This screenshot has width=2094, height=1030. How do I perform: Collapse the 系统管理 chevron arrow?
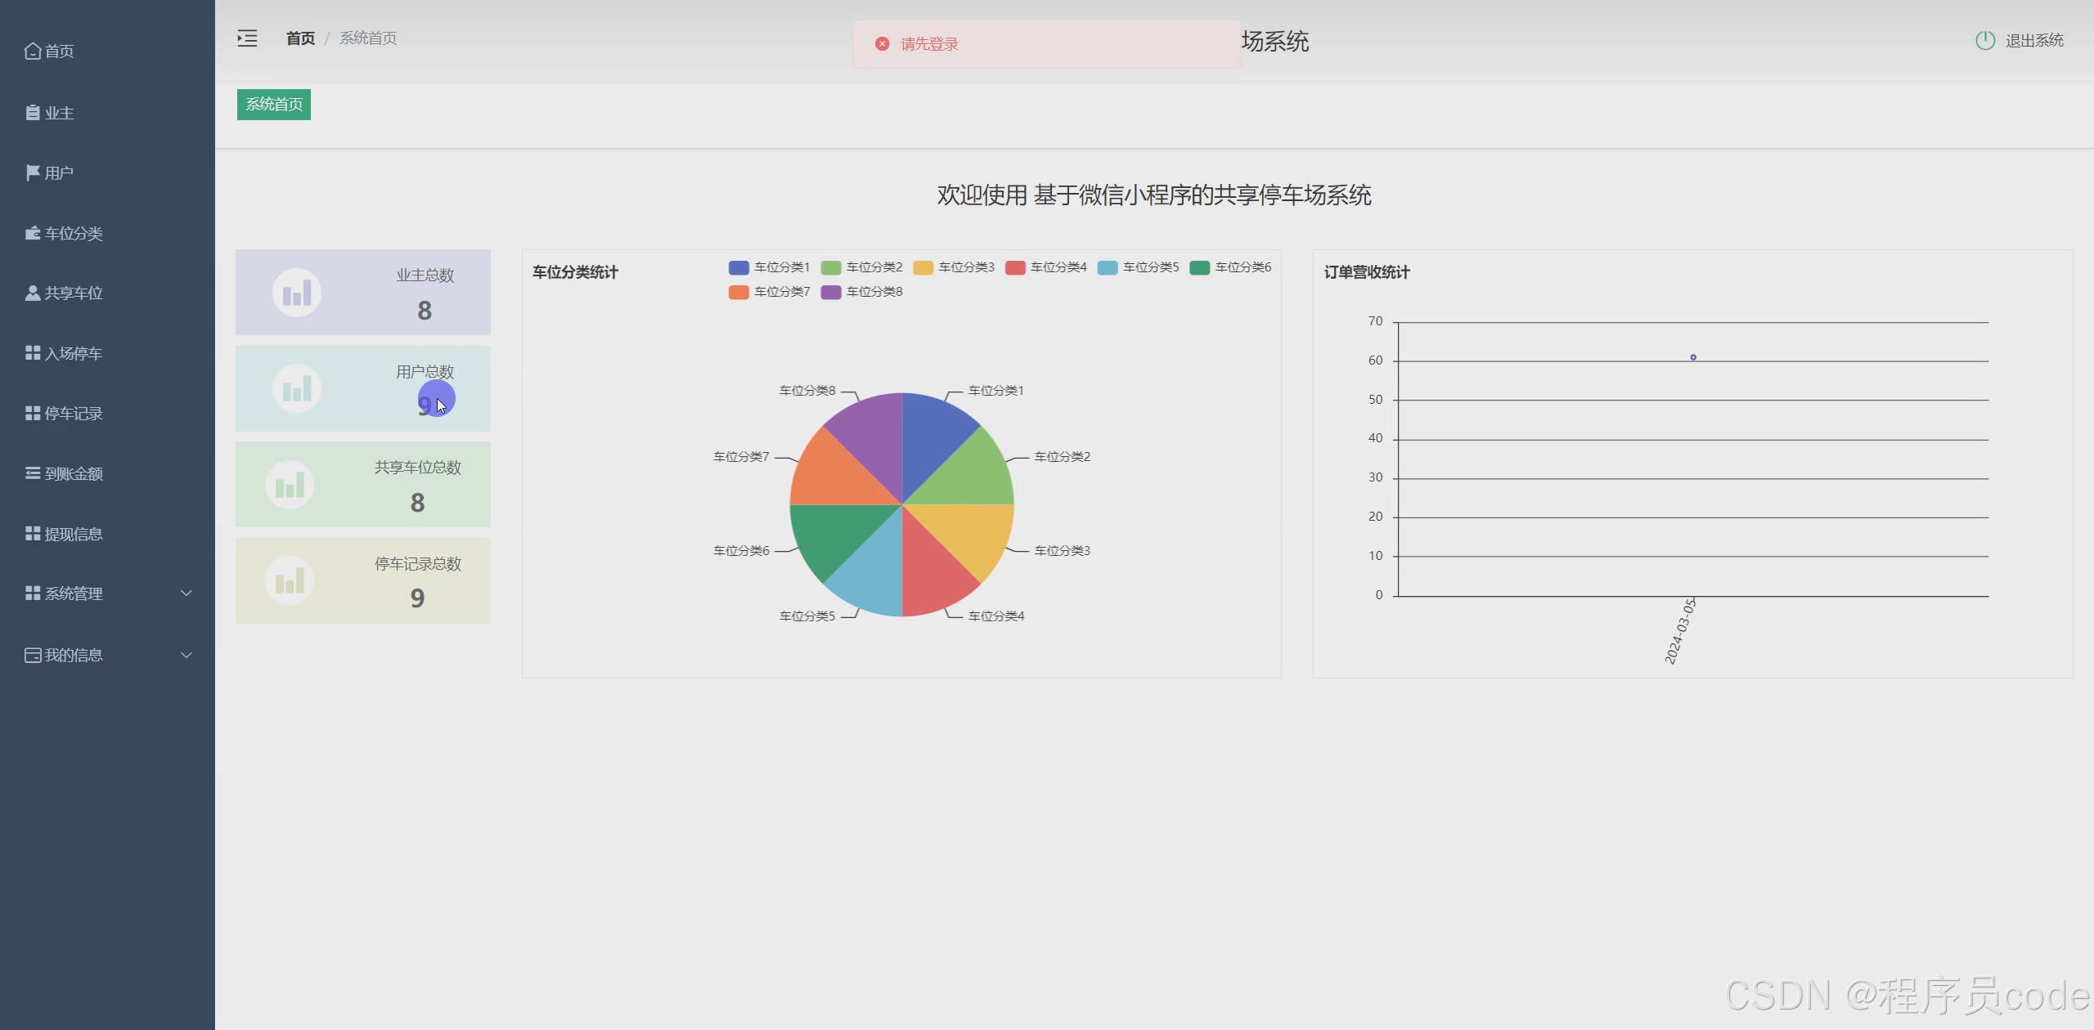(x=186, y=593)
